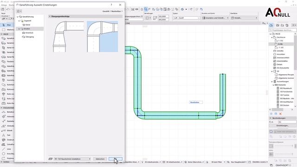The image size is (297, 167).
Task: Collapse the Auswertungen node
Action: click(272, 82)
